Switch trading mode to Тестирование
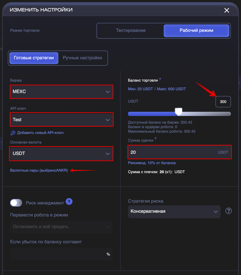241x275 pixels. pyautogui.click(x=131, y=31)
